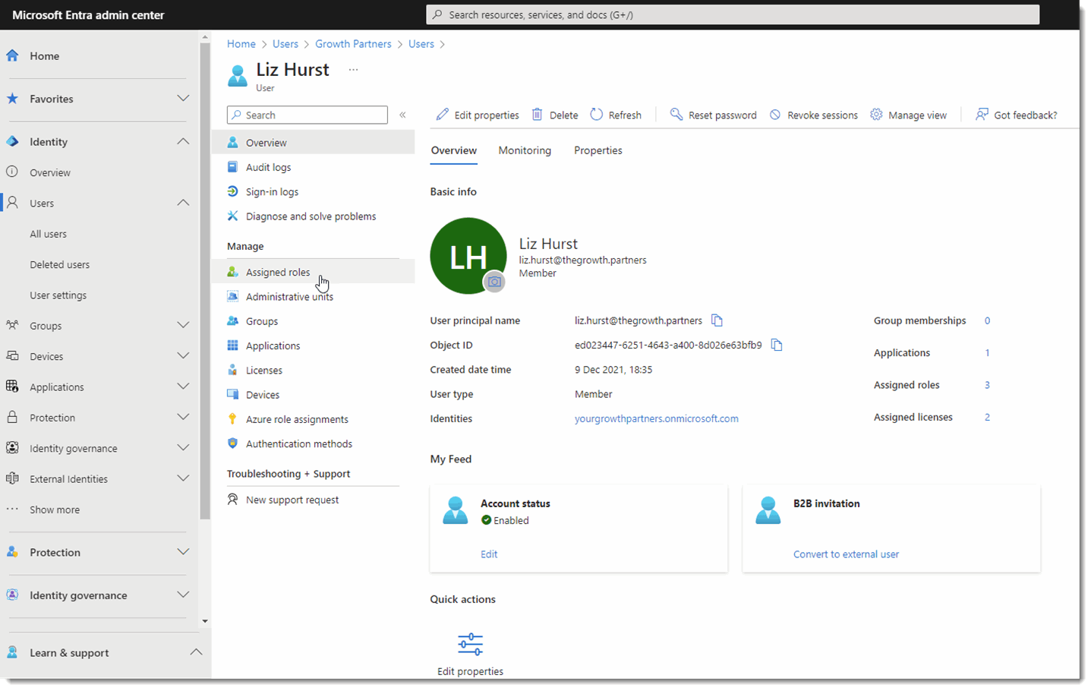Click the Edit properties quick action icon
This screenshot has width=1091, height=691.
[x=470, y=643]
